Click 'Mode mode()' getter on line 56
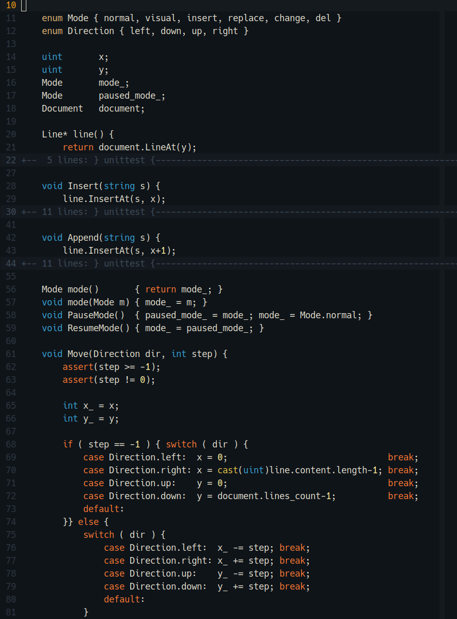Image resolution: width=457 pixels, height=619 pixels. (x=70, y=289)
